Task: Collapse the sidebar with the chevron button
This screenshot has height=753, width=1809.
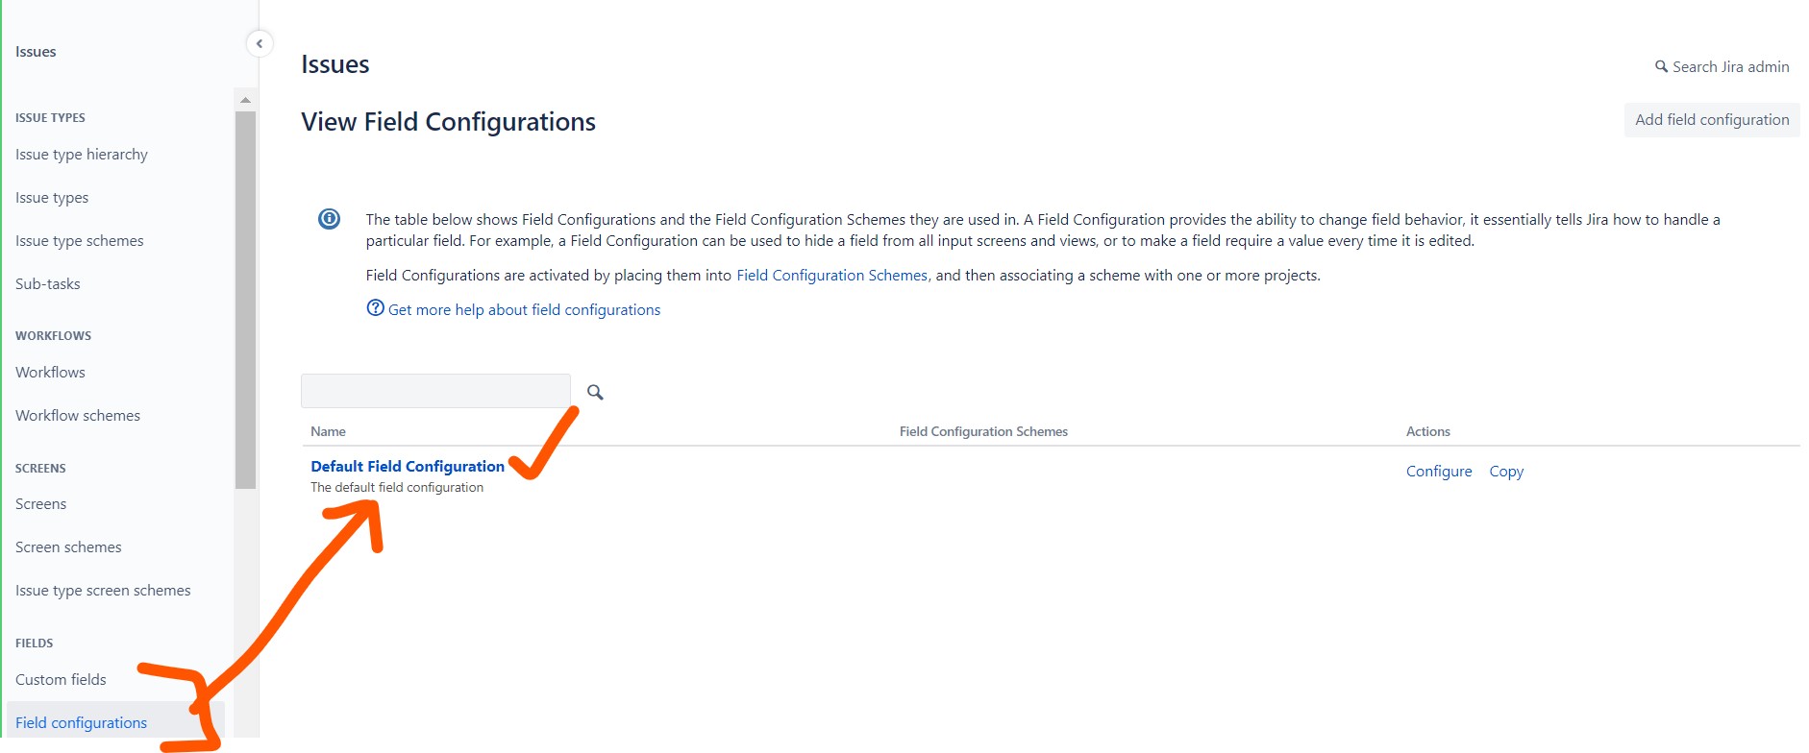Action: point(260,43)
